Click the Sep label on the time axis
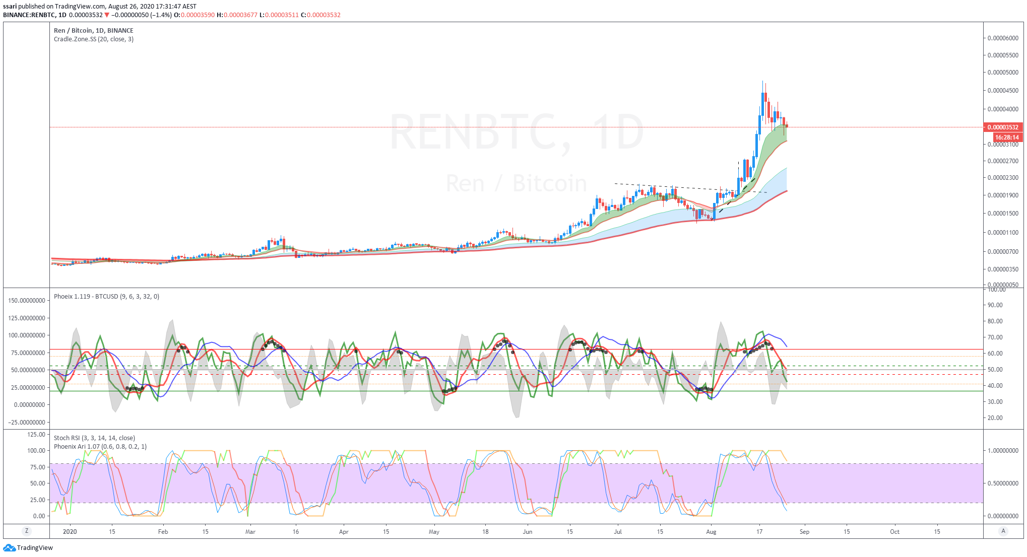This screenshot has height=557, width=1027. 804,532
